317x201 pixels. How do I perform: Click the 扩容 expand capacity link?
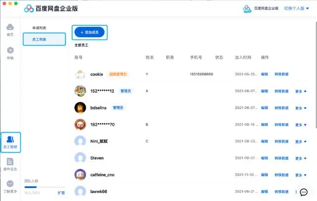(x=61, y=193)
